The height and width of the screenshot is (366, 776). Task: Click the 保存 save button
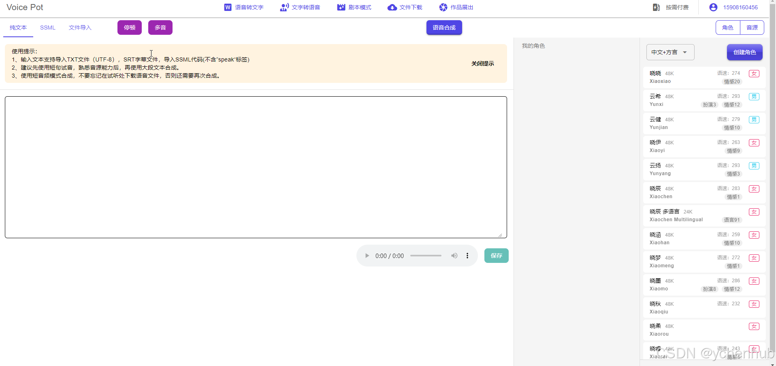click(497, 256)
